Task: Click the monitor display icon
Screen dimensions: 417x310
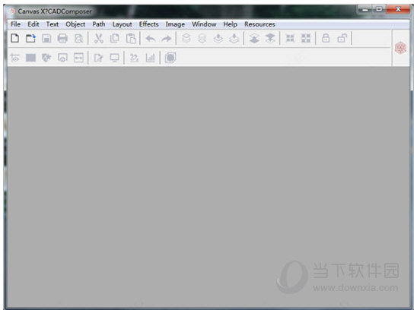Action: click(x=115, y=58)
